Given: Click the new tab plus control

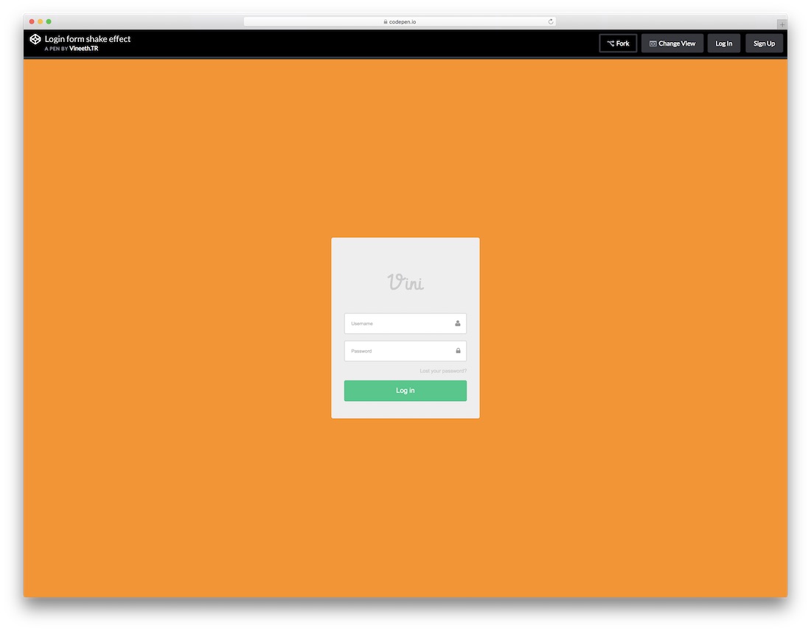Looking at the screenshot, I should [x=783, y=23].
